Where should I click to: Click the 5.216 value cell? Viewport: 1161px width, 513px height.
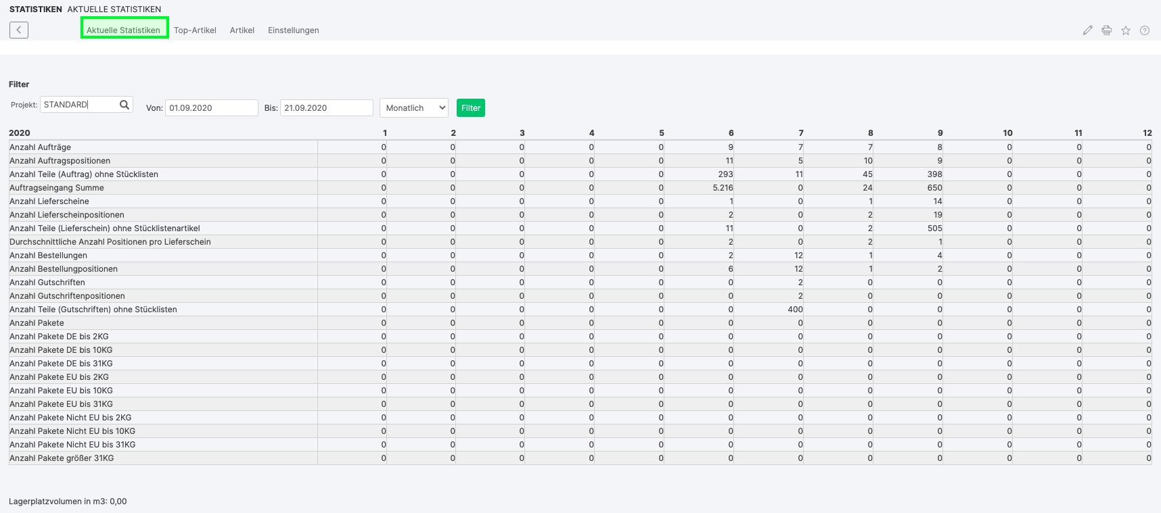pyautogui.click(x=722, y=188)
